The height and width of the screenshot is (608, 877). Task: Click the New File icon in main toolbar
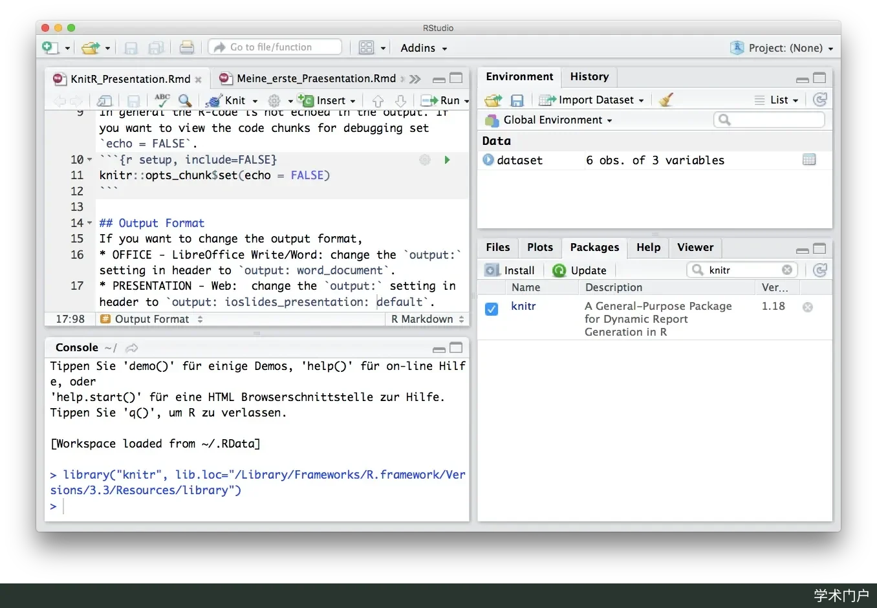[x=50, y=47]
